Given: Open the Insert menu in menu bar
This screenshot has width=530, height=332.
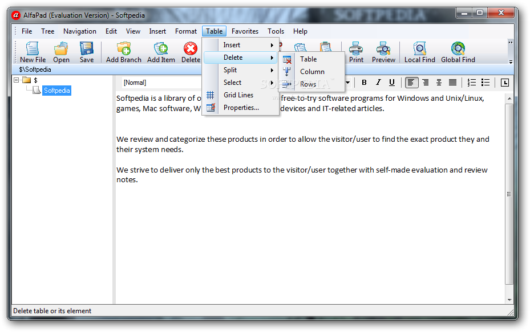Looking at the screenshot, I should coord(157,31).
